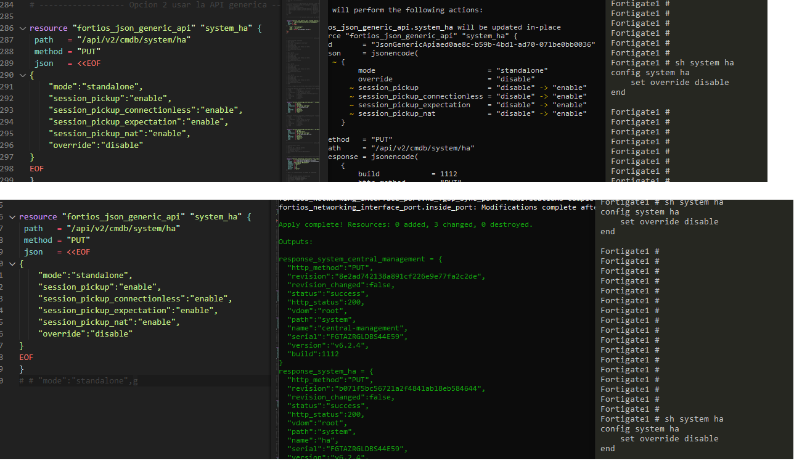794x466 pixels.
Task: Click the "name":"central-management" output line
Action: pos(348,329)
